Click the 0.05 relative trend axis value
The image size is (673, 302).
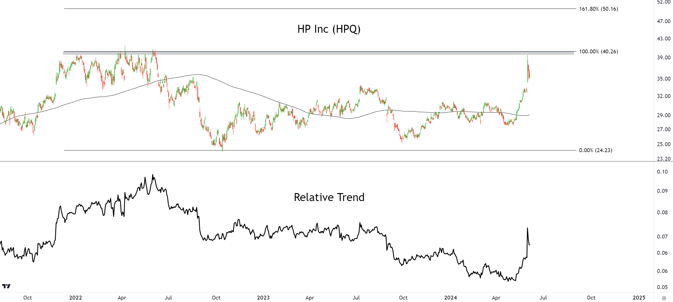click(662, 287)
